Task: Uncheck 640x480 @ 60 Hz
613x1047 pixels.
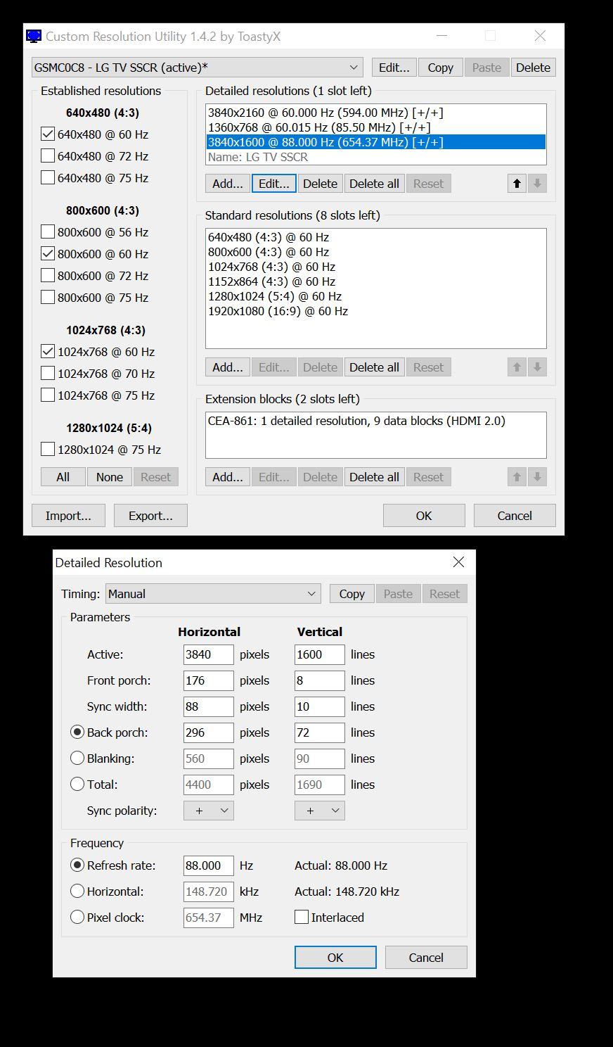Action: coord(48,134)
